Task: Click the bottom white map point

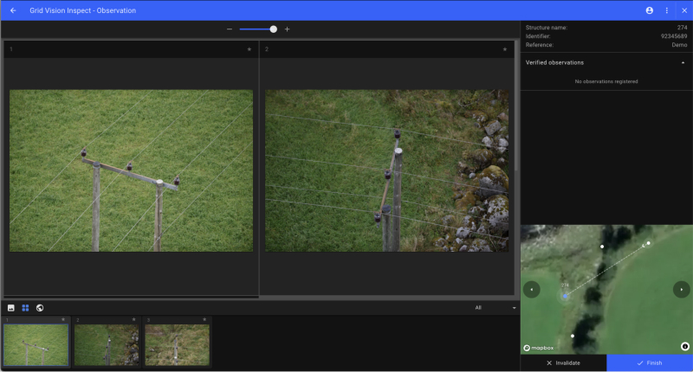Action: pyautogui.click(x=573, y=336)
